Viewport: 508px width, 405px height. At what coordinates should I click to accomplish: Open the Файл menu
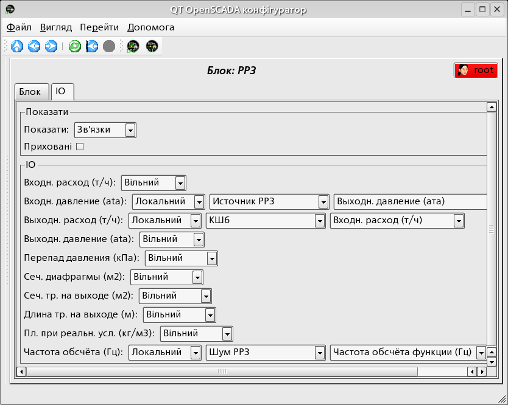pyautogui.click(x=19, y=27)
